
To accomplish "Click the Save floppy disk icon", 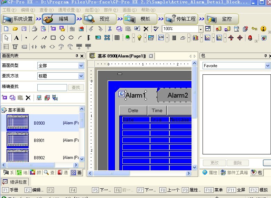I will 24,29.
